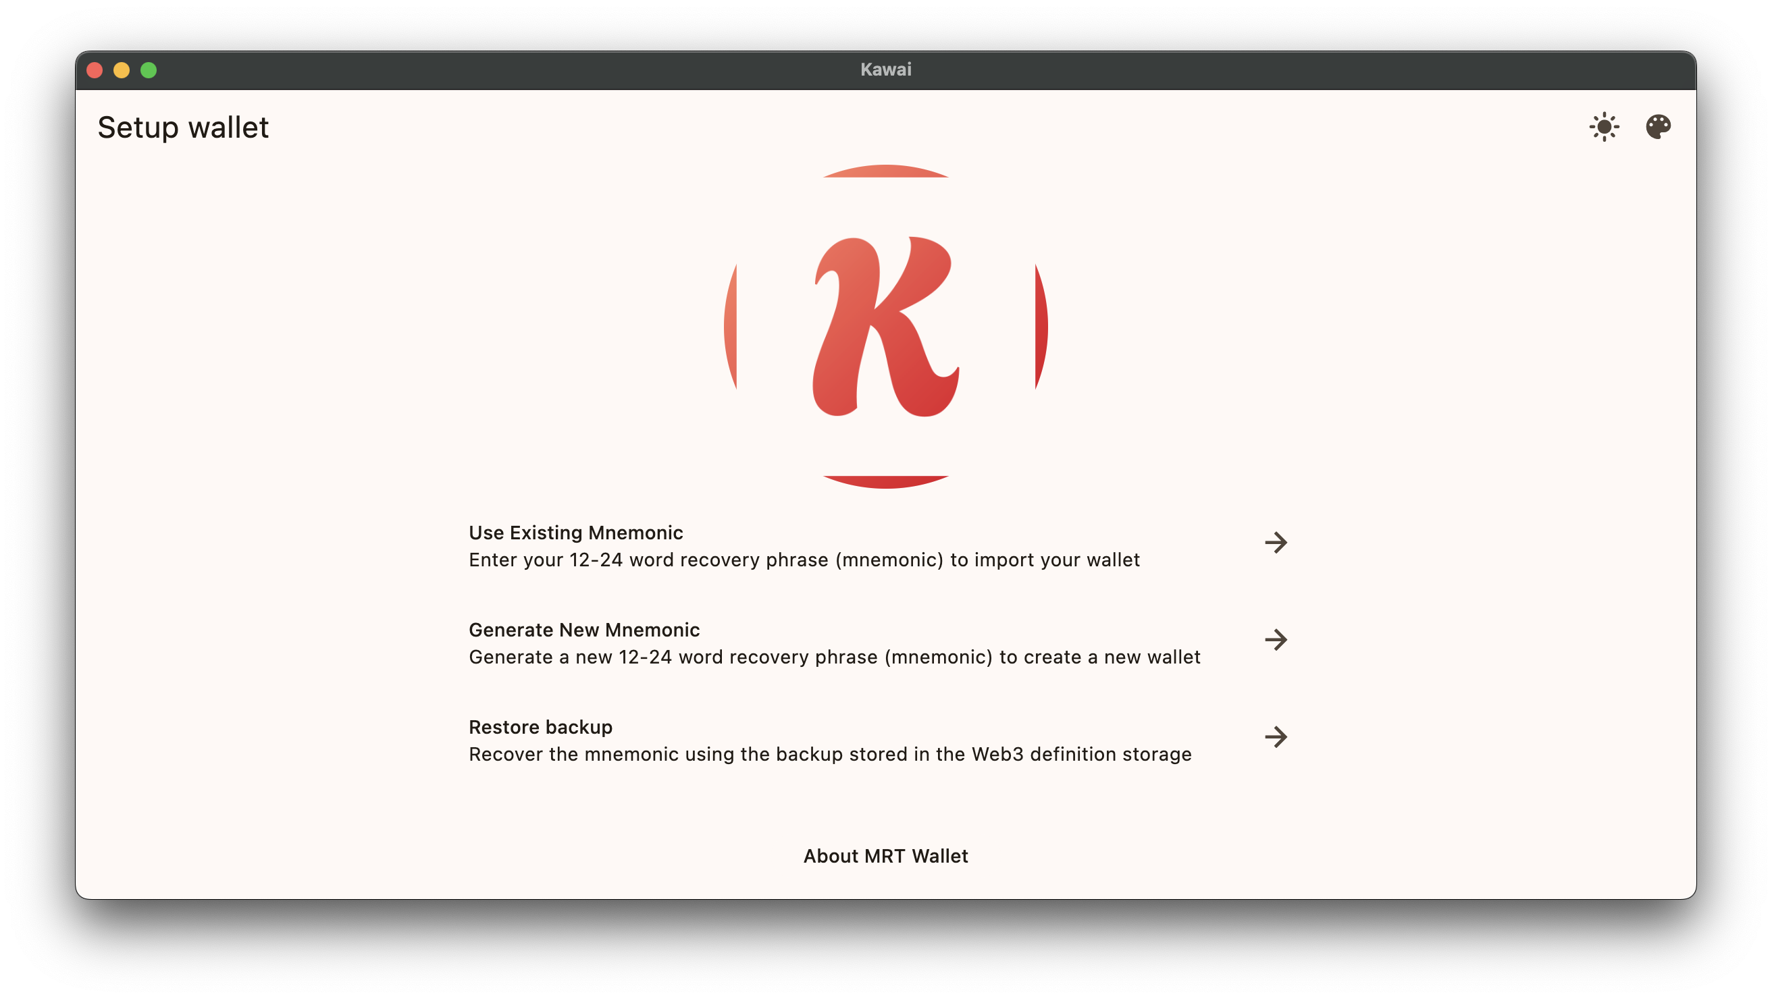Click arrow next to Restore backup
This screenshot has width=1772, height=999.
1276,737
